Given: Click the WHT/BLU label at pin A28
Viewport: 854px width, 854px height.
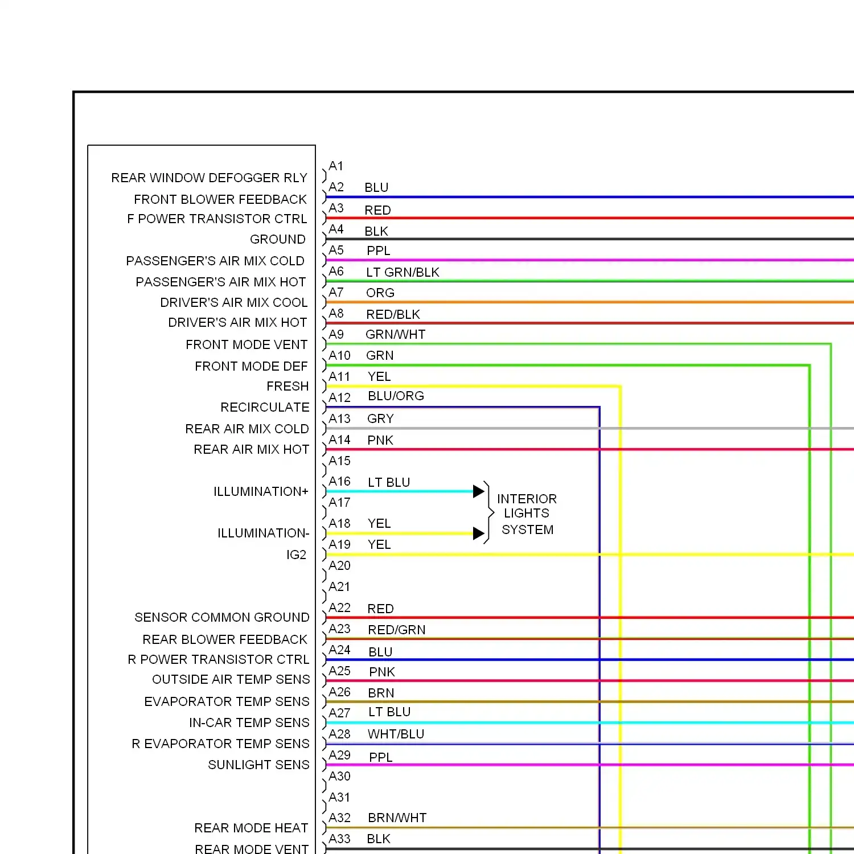Looking at the screenshot, I should (396, 734).
